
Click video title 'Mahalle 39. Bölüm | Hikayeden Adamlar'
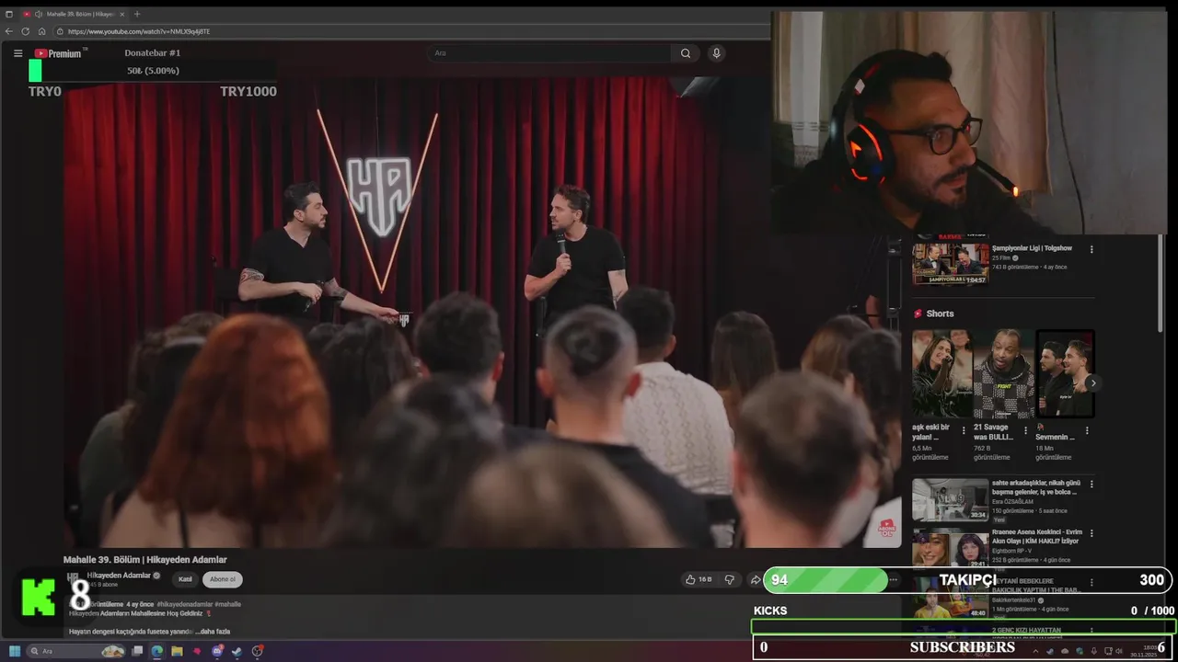coord(145,559)
